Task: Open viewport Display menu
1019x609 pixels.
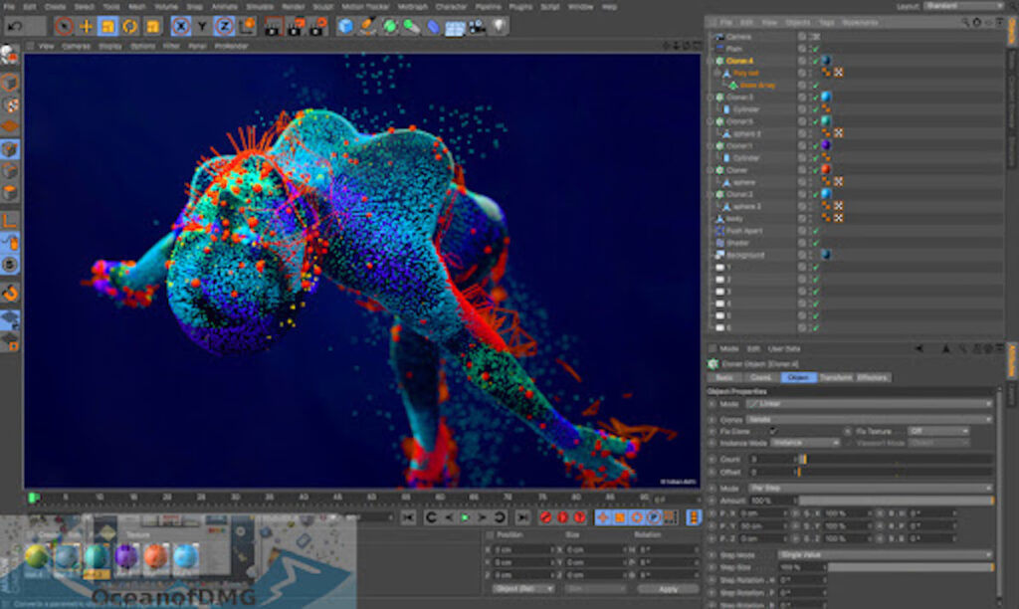Action: tap(109, 46)
